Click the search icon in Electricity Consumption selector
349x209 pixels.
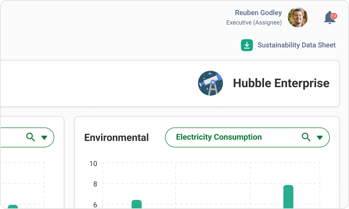click(306, 137)
